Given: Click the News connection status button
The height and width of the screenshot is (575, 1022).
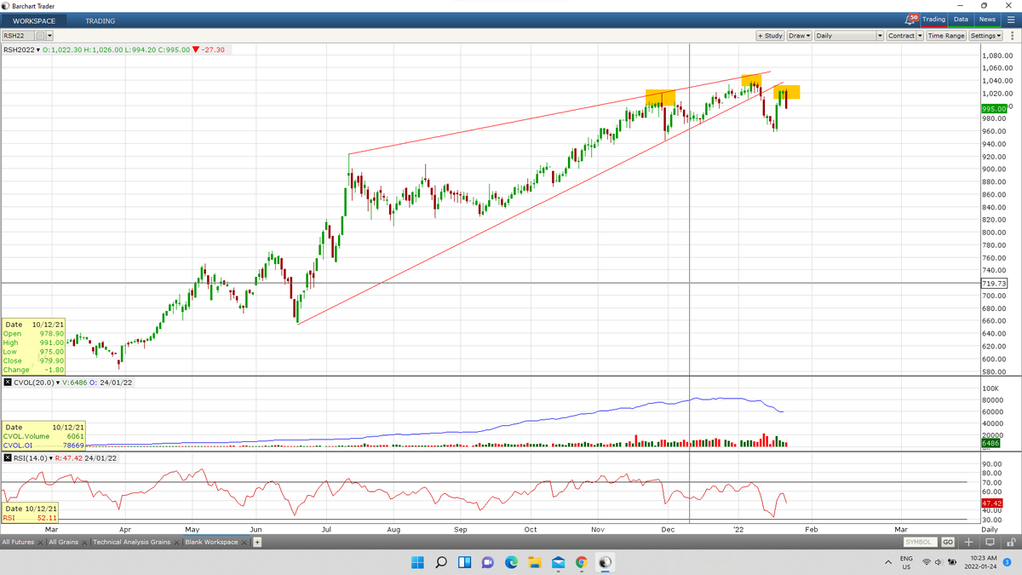Looking at the screenshot, I should tap(987, 20).
